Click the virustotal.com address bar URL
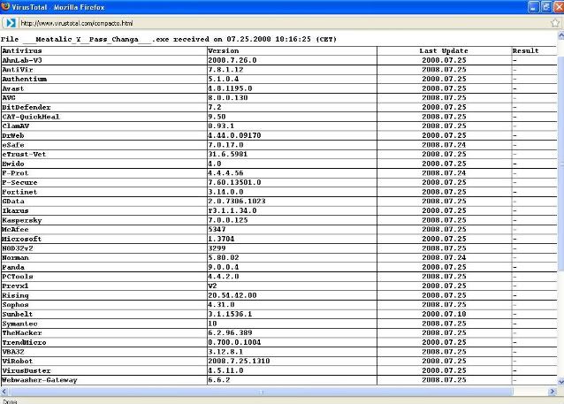This screenshot has width=564, height=404. tap(77, 23)
